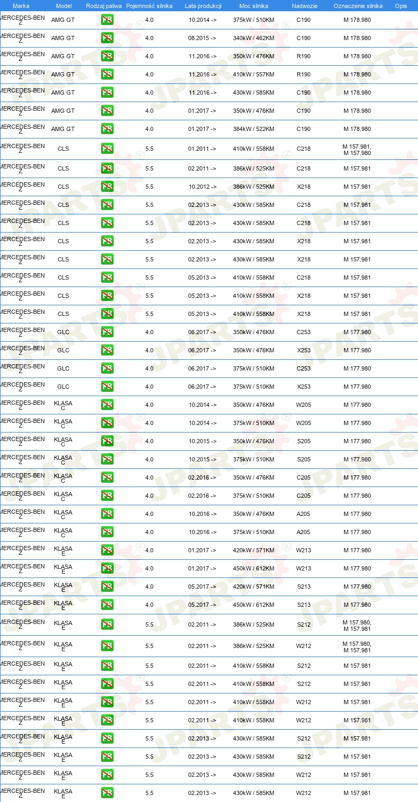Select A205 body cell in 375kW row
418x802 pixels.
coord(304,532)
